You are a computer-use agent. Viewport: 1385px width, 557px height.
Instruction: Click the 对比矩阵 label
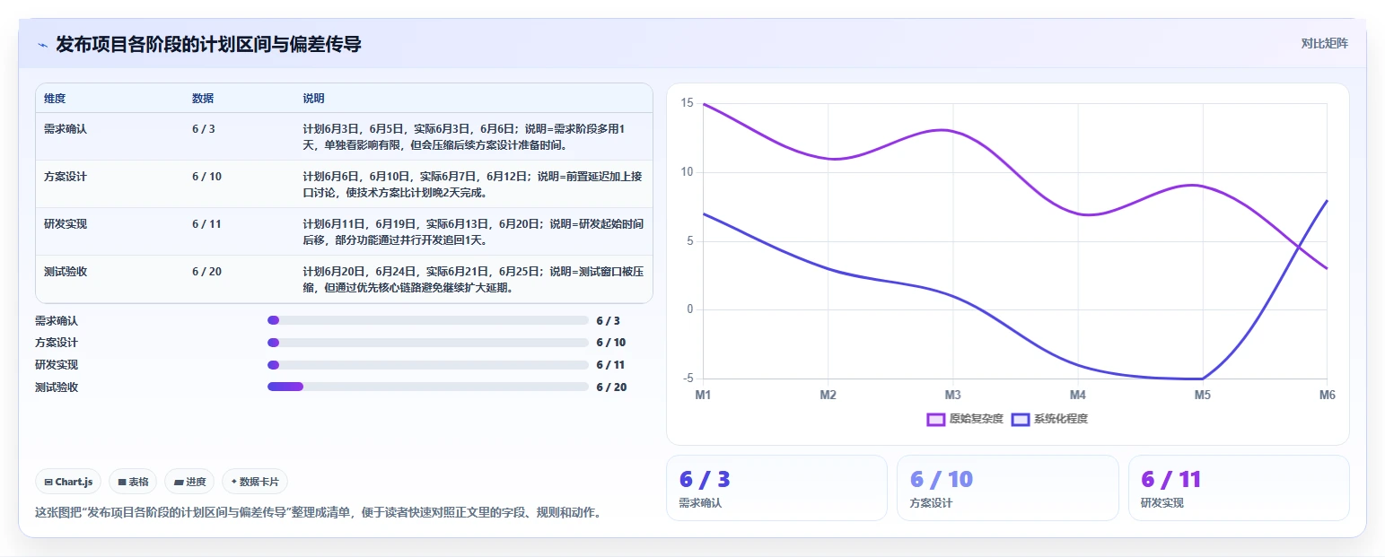1324,43
